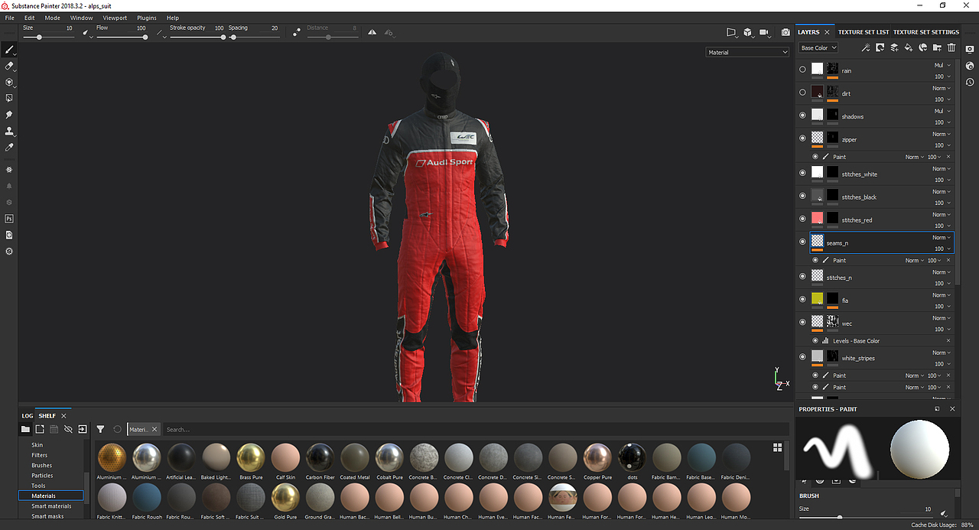
Task: Open the Edit menu
Action: 29,18
